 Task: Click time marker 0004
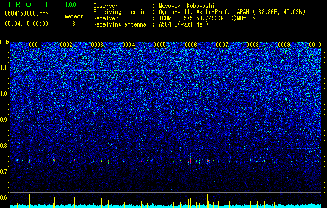[128, 45]
